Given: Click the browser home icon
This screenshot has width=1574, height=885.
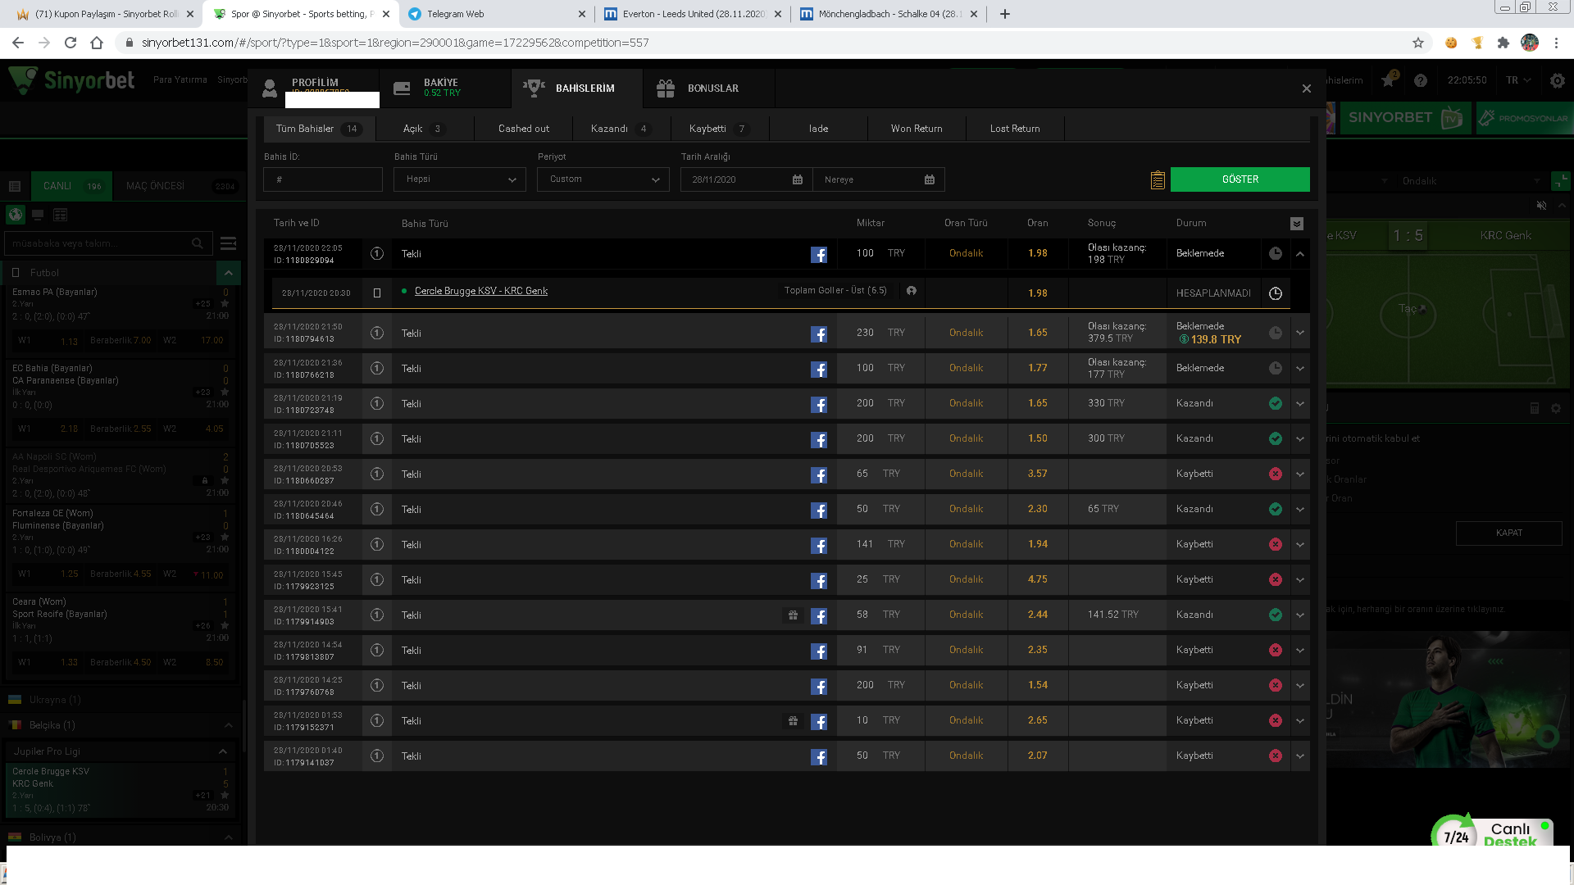Looking at the screenshot, I should point(97,43).
